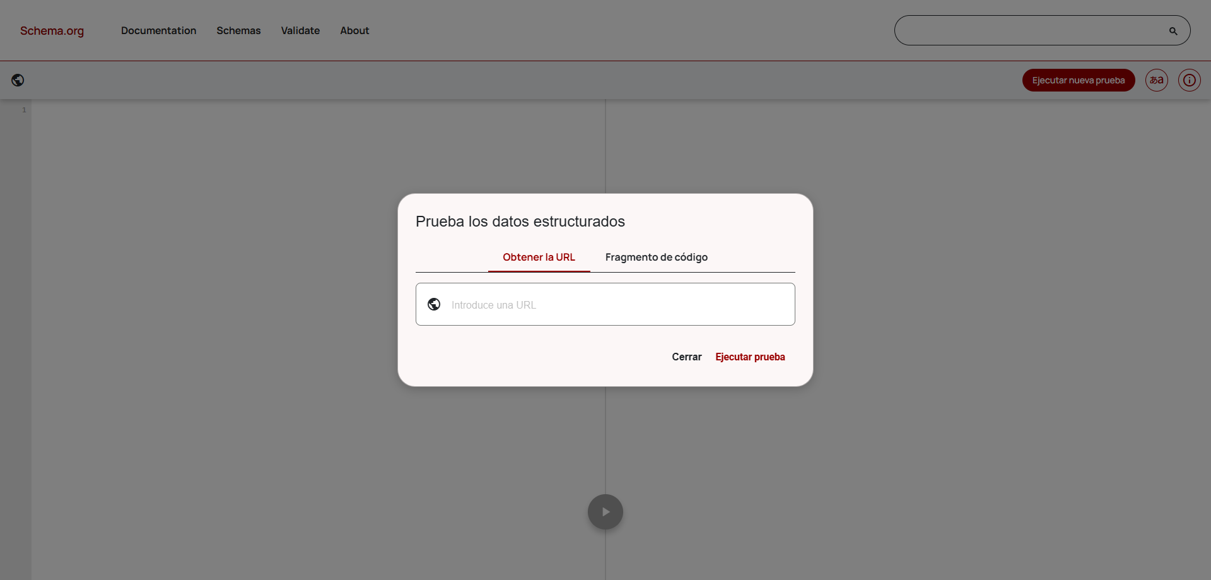Click the globe icon in the top toolbar
Viewport: 1211px width, 580px height.
click(18, 80)
